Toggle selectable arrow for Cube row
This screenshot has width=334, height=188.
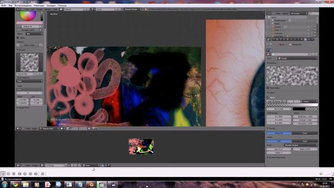coord(312,30)
